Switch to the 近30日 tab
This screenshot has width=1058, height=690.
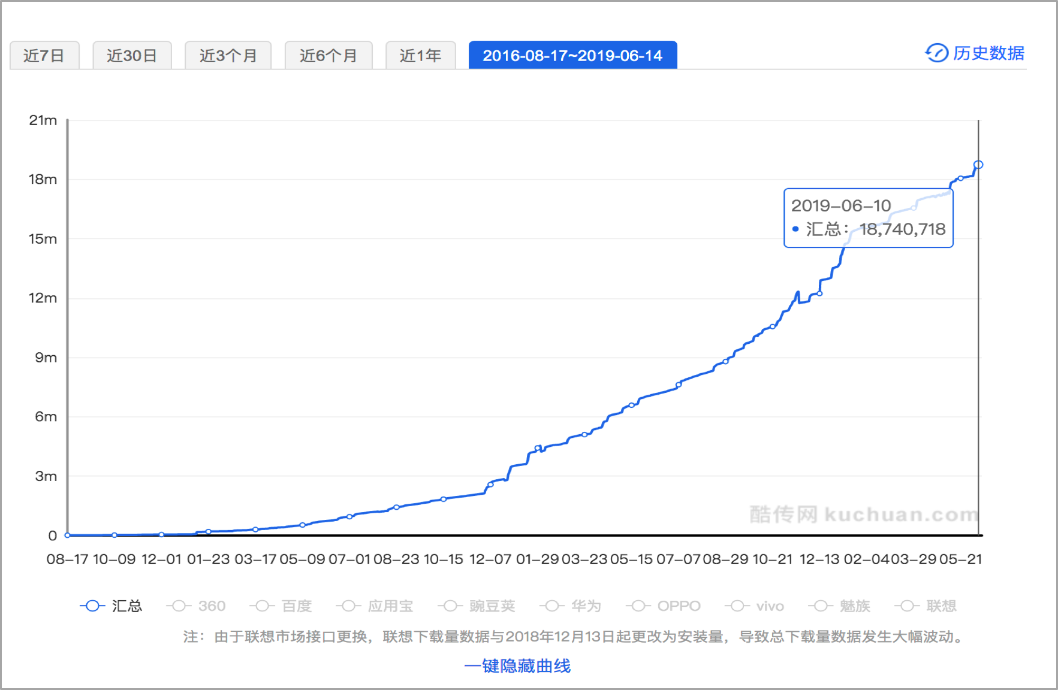coord(132,56)
